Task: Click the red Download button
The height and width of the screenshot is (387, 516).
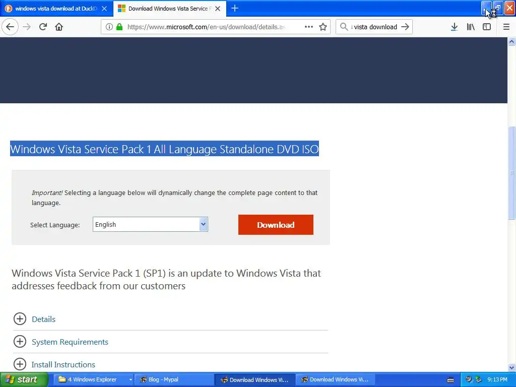Action: [276, 225]
